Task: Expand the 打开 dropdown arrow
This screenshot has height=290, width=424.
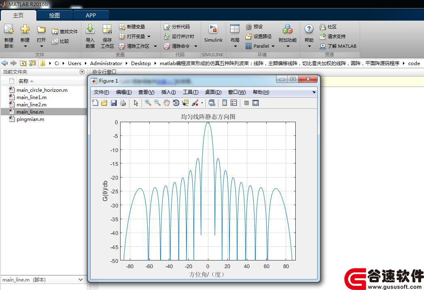Action: 41,46
